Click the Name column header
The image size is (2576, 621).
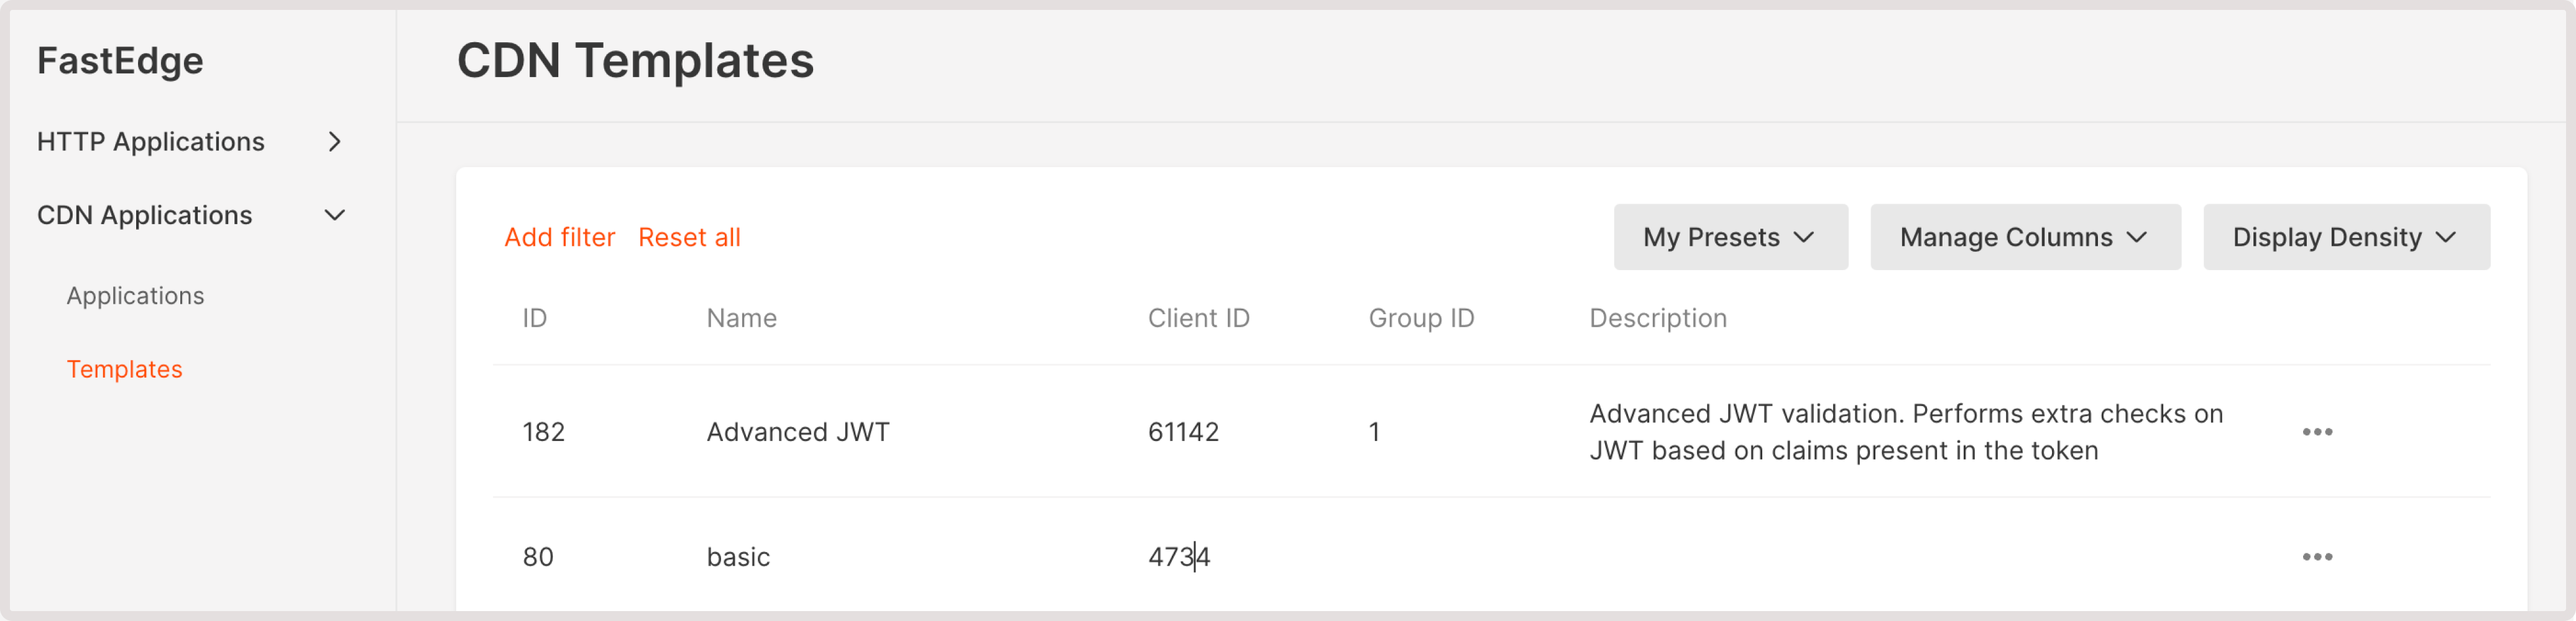(741, 317)
